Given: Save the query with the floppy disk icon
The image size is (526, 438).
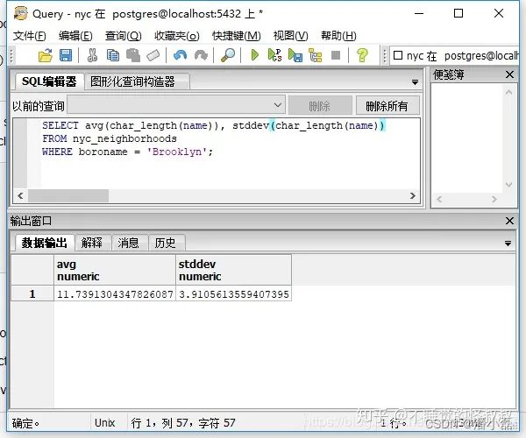Looking at the screenshot, I should click(x=66, y=55).
